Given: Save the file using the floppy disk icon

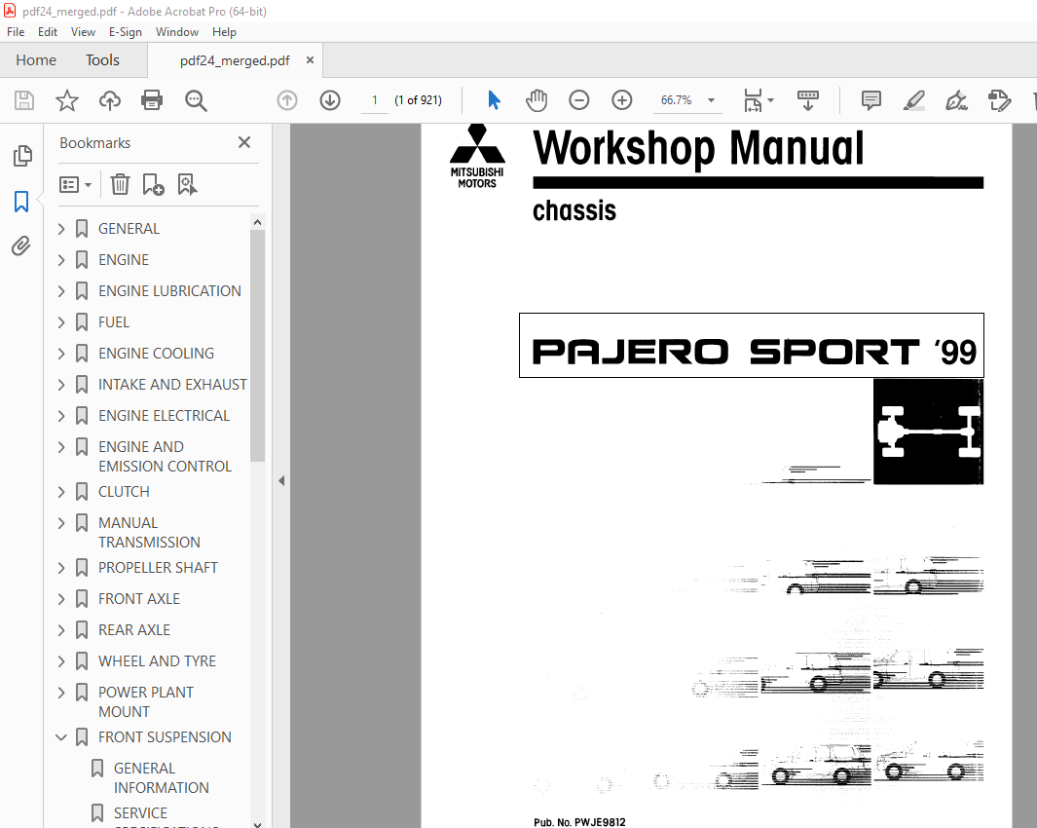Looking at the screenshot, I should coord(24,100).
